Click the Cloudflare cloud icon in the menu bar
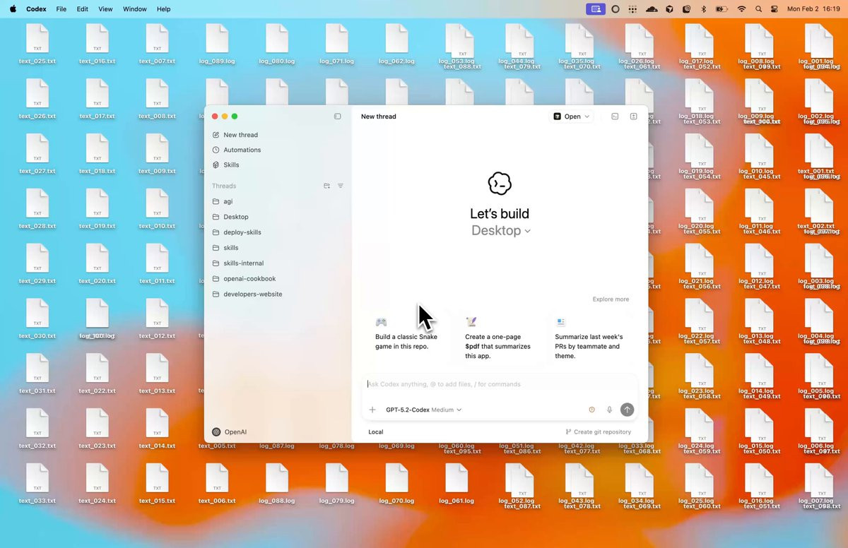 [652, 9]
